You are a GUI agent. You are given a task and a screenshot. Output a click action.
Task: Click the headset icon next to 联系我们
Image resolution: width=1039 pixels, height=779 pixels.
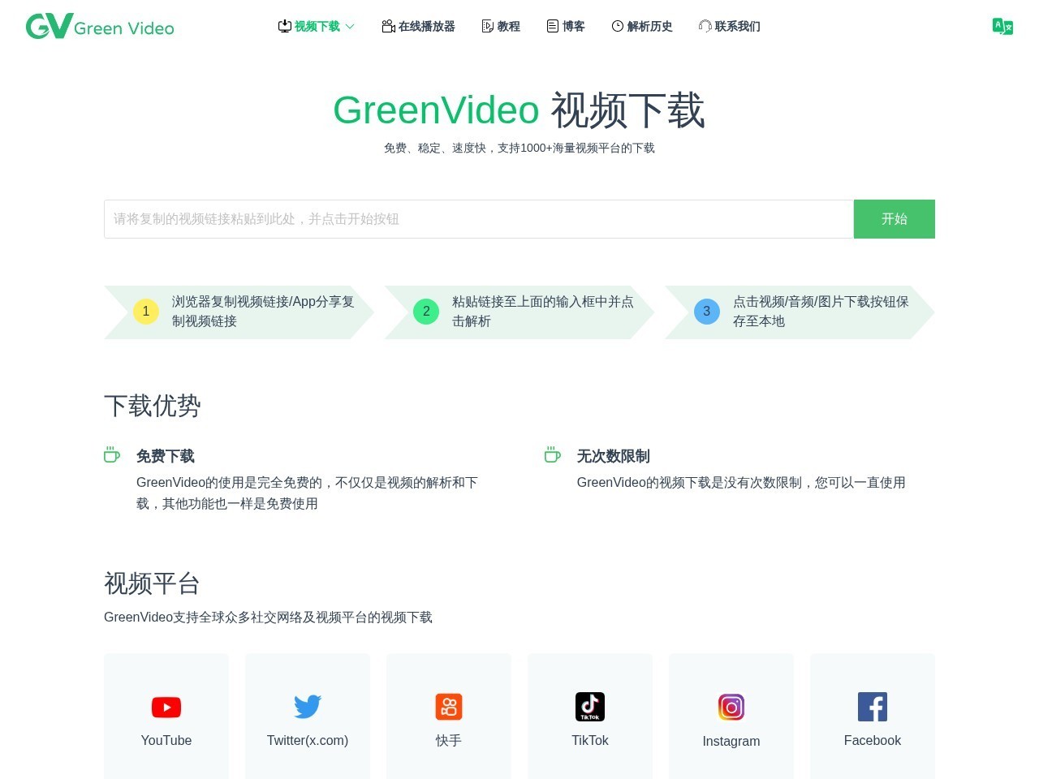[705, 26]
